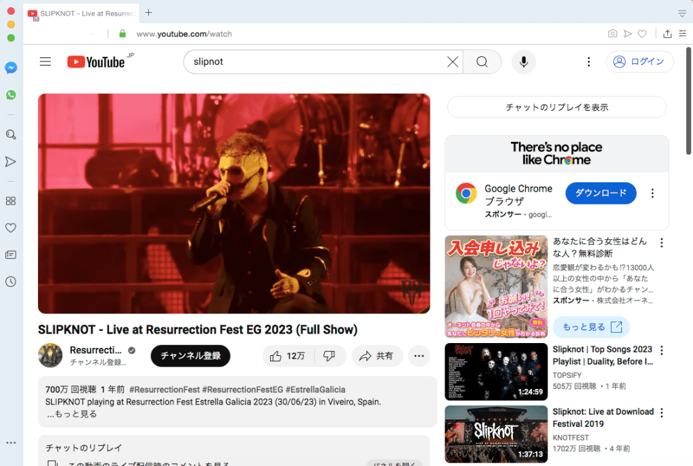The image size is (693, 466).
Task: Click ダウンロード for Google Chrome ad
Action: coord(601,193)
